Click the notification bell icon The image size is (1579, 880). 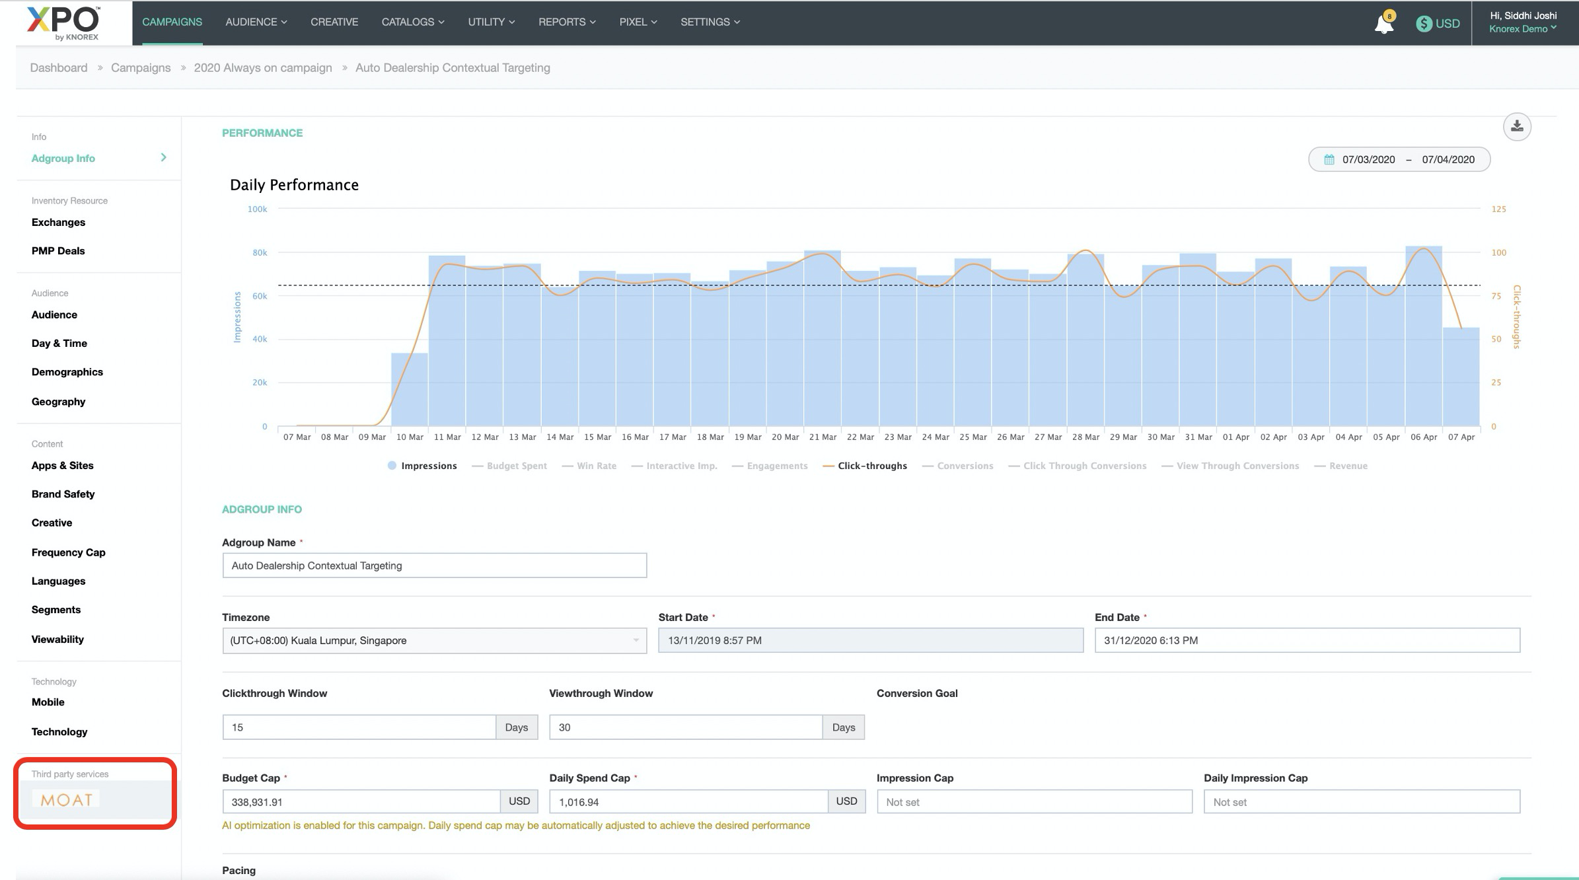click(x=1383, y=24)
